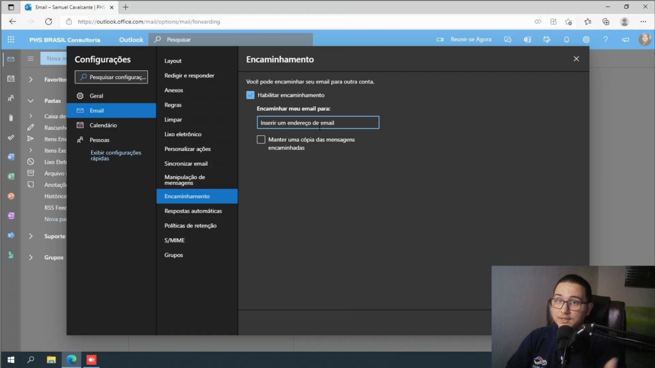Screen dimensions: 655x368
Task: Open Regras settings
Action: 197,105
